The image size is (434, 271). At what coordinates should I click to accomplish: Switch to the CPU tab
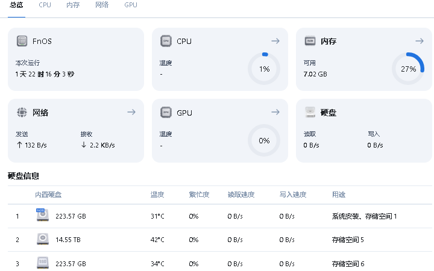45,5
